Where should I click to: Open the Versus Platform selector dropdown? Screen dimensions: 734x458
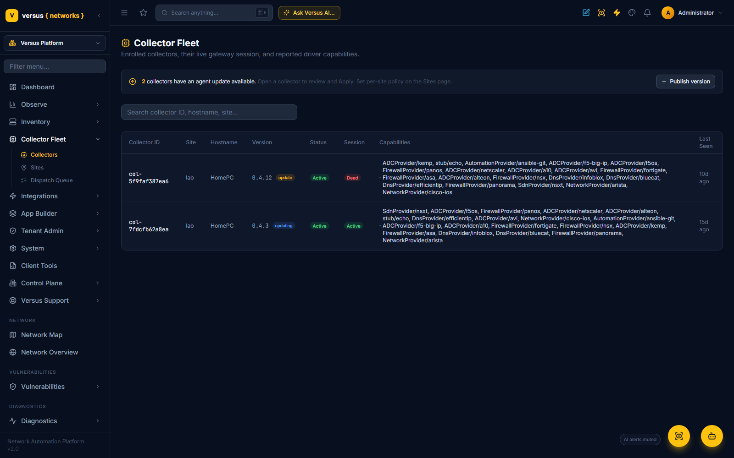coord(55,43)
